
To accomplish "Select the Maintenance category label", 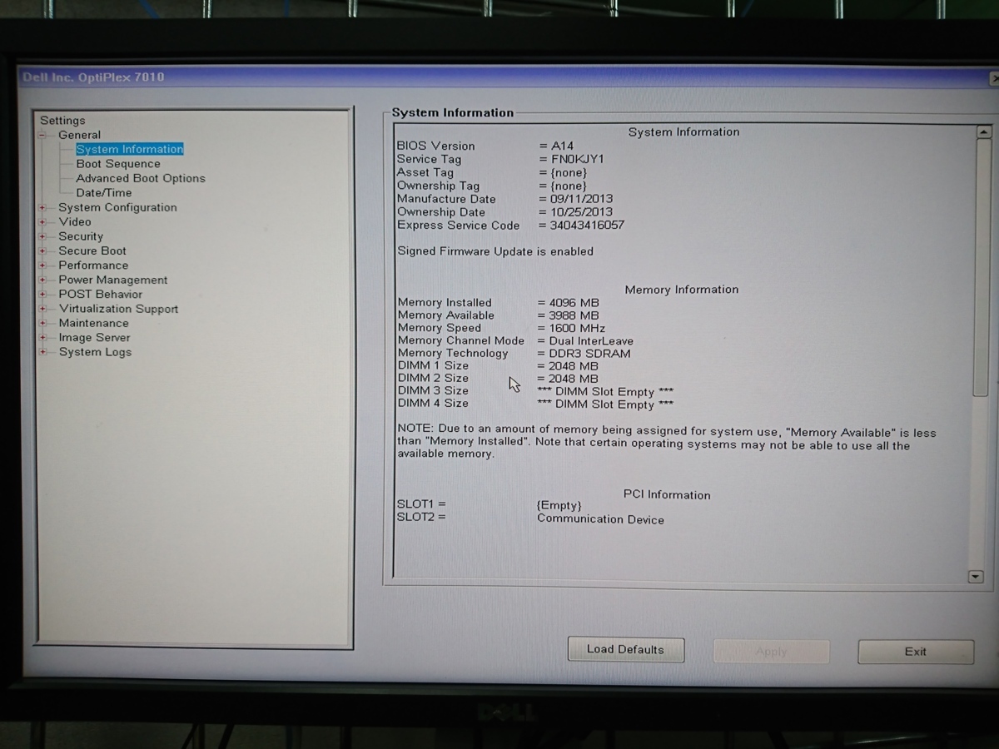I will coord(93,323).
